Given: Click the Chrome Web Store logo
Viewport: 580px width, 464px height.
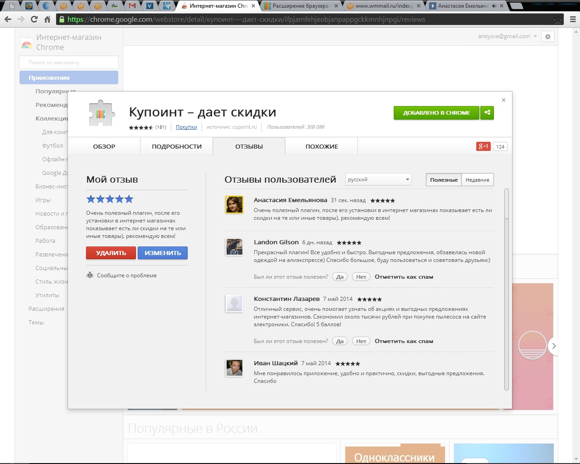Looking at the screenshot, I should 27,44.
